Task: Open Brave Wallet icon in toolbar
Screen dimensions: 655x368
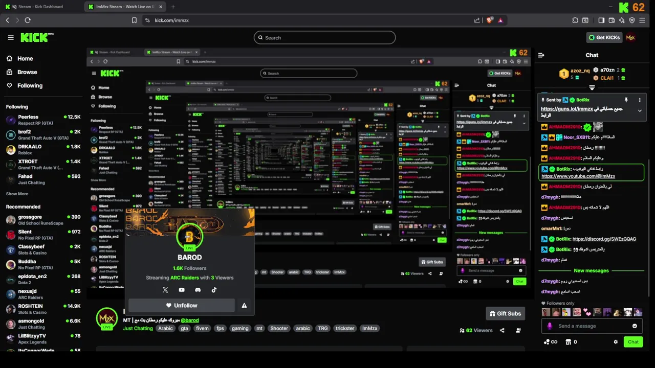Action: (x=612, y=20)
